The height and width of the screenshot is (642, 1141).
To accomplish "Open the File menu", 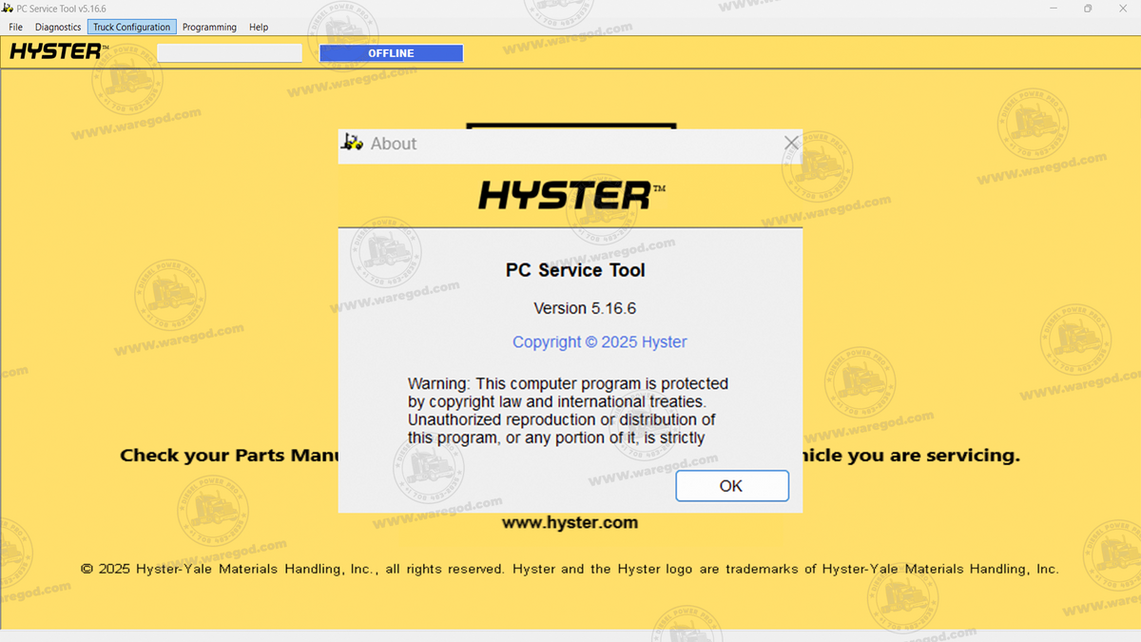I will pos(15,28).
